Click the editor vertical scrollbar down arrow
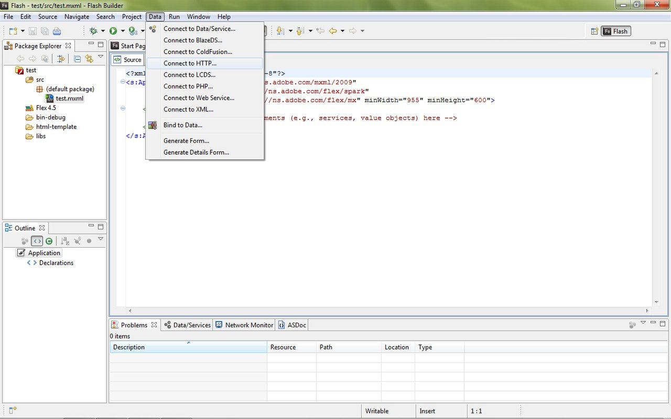Screen dimensions: 671x419 tap(656, 302)
